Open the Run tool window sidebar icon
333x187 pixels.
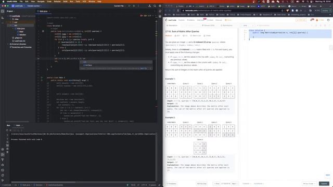3,155
